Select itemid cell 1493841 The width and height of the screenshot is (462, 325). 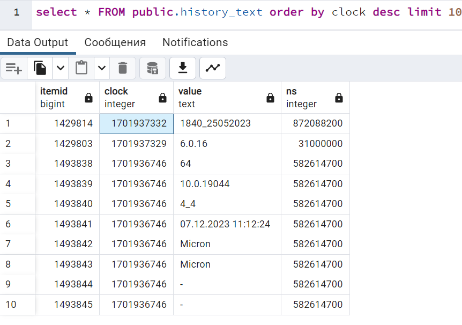(x=67, y=224)
